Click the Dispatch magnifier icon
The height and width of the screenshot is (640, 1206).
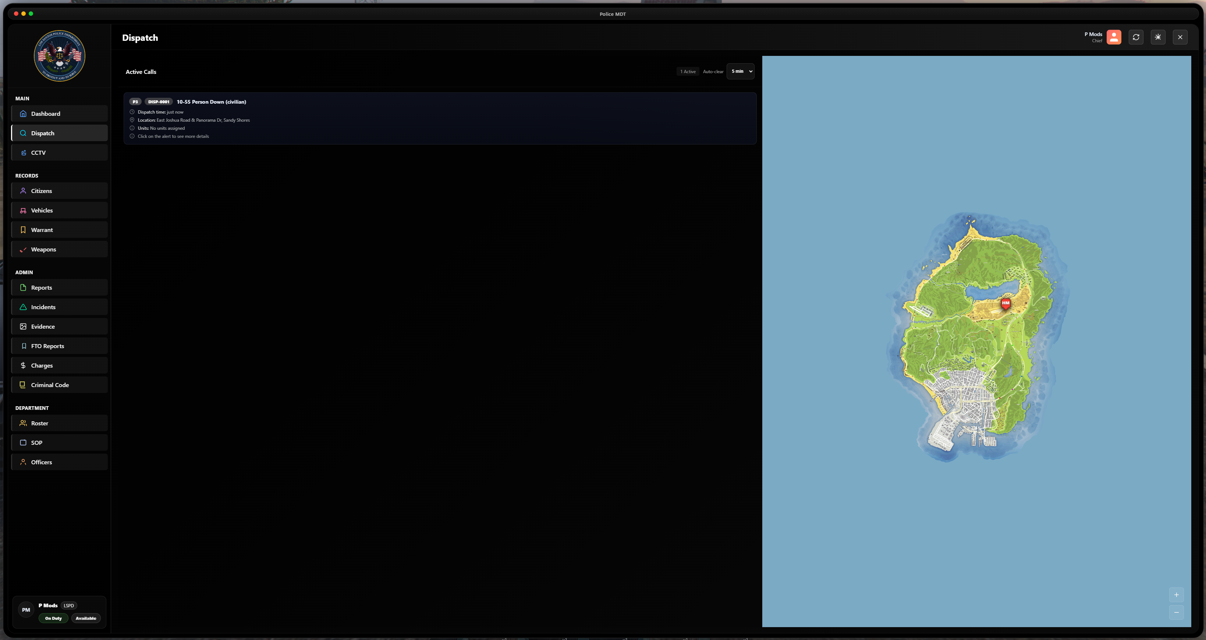(23, 133)
